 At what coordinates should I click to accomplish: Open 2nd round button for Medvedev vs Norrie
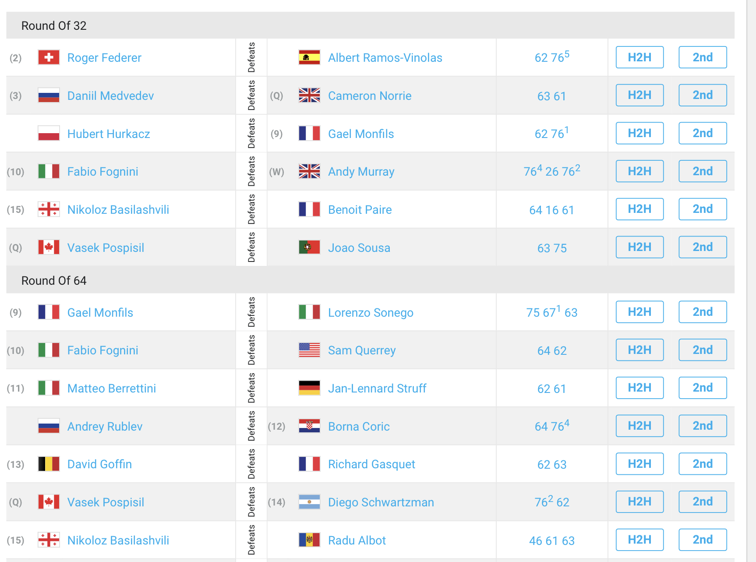coord(703,95)
